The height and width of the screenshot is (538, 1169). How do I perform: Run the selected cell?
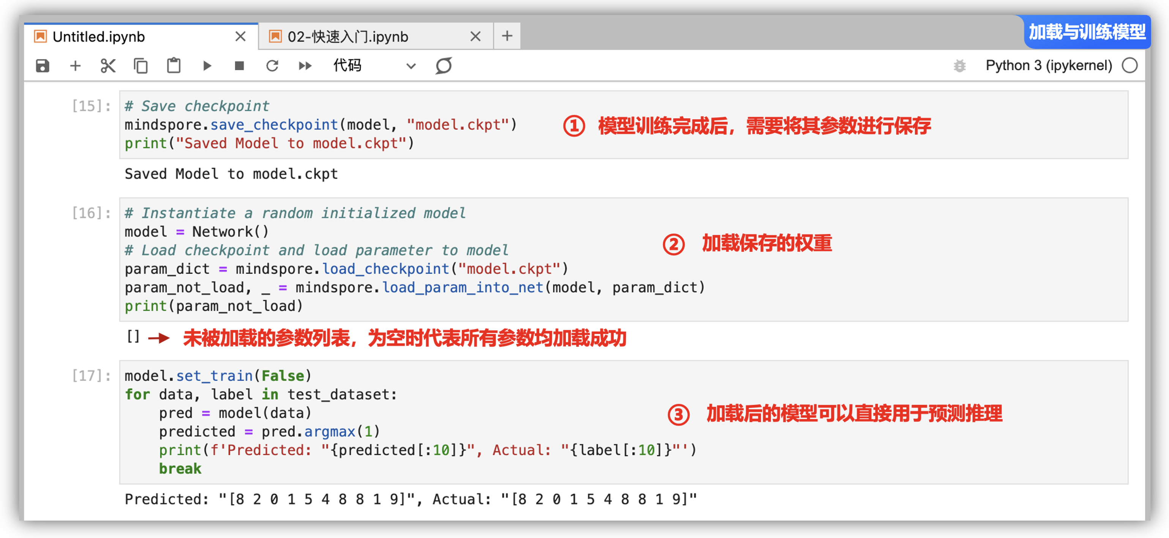pyautogui.click(x=207, y=66)
